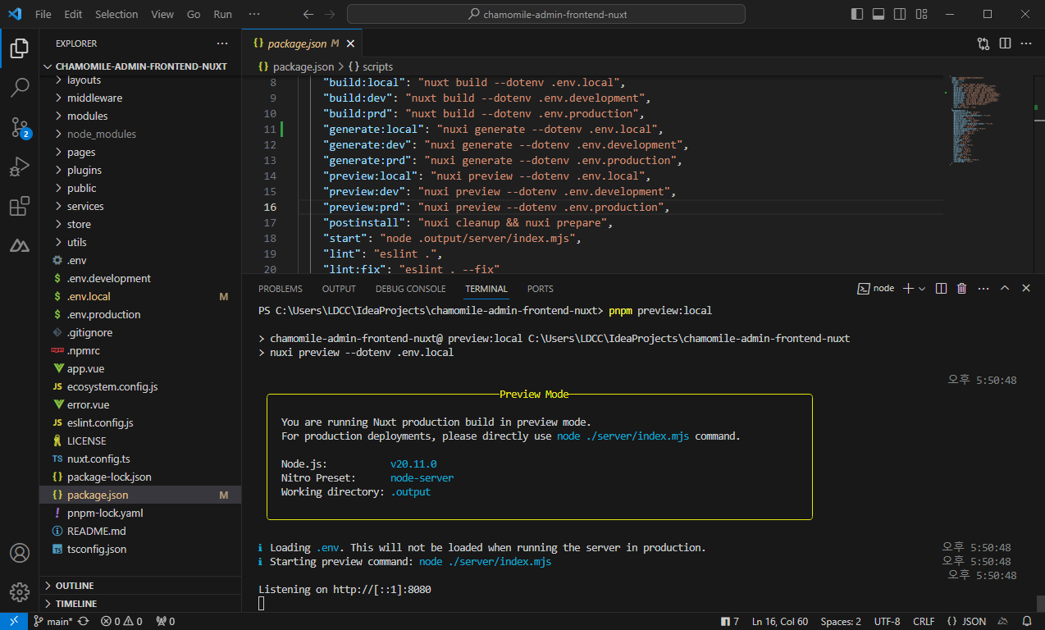Close the package.json editor tab
Image resolution: width=1045 pixels, height=630 pixels.
click(351, 43)
